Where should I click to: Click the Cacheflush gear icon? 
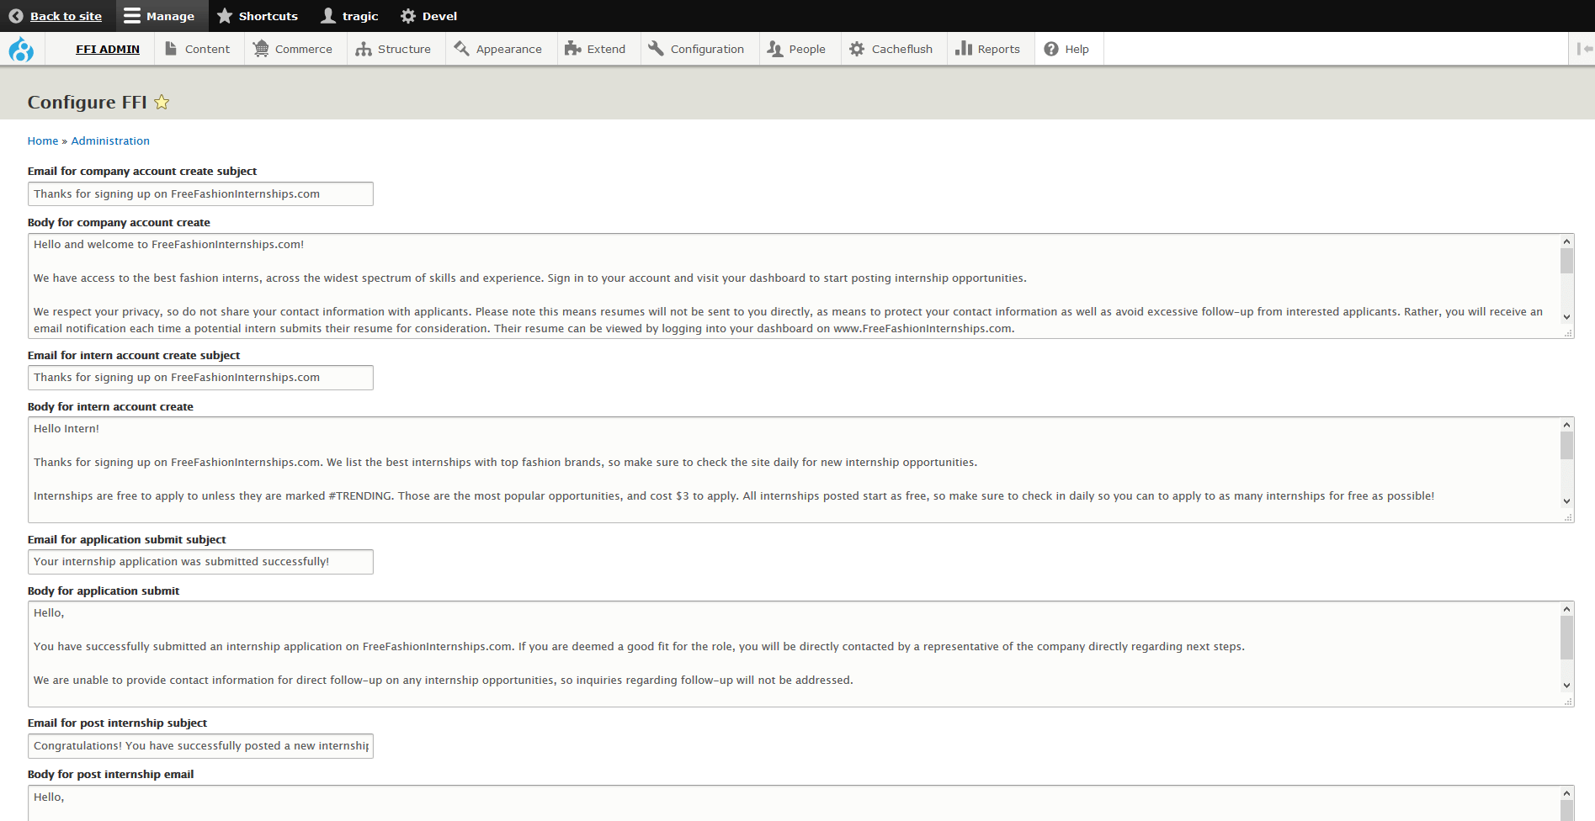857,49
